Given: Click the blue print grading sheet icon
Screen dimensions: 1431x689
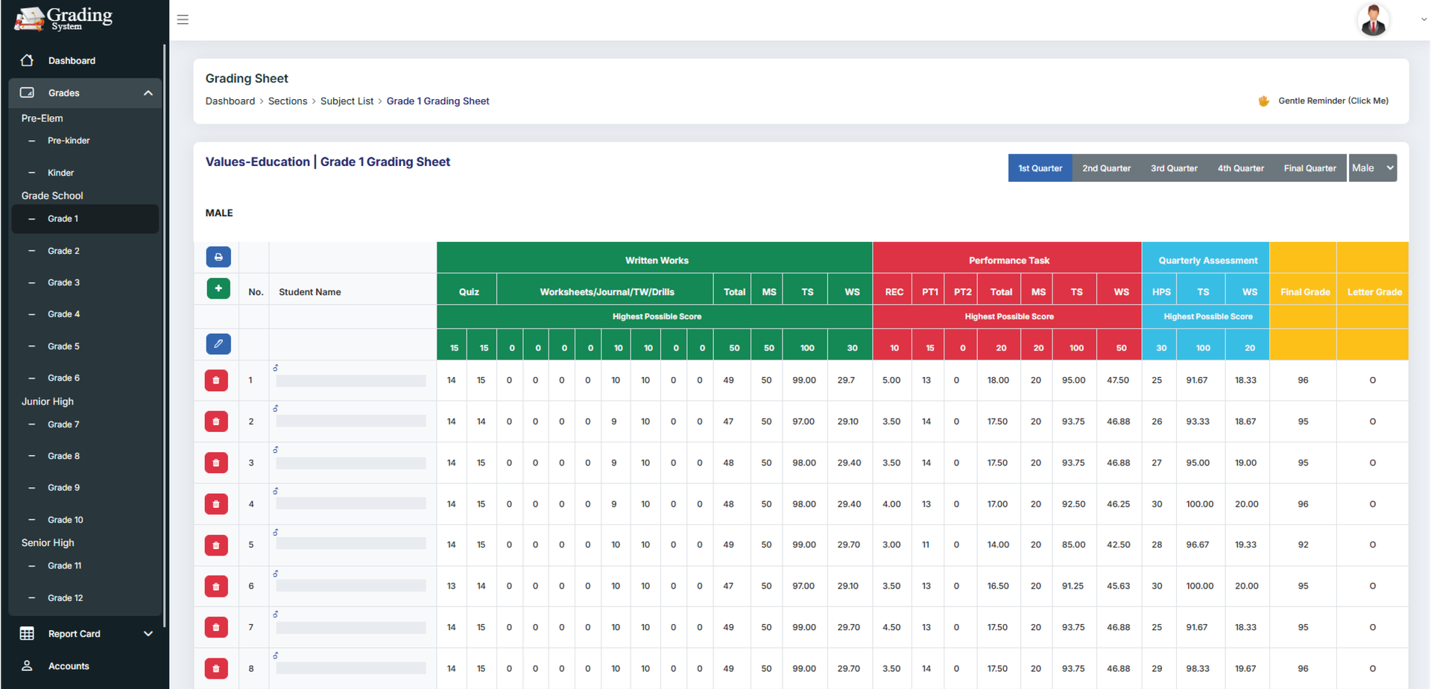Looking at the screenshot, I should [218, 257].
